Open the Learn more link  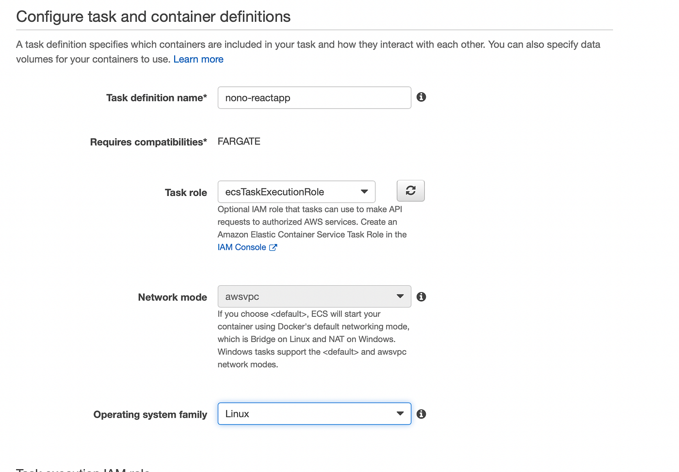click(x=198, y=59)
